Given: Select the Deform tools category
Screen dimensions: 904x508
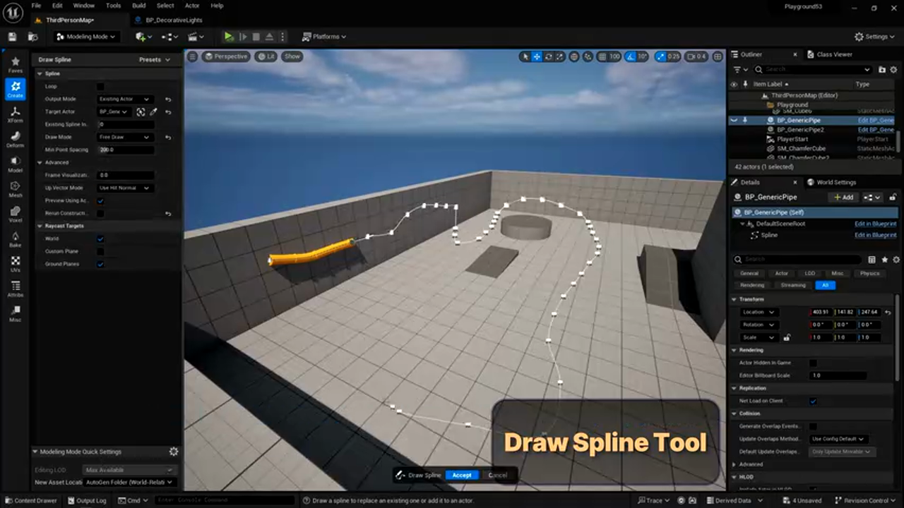Looking at the screenshot, I should click(15, 140).
